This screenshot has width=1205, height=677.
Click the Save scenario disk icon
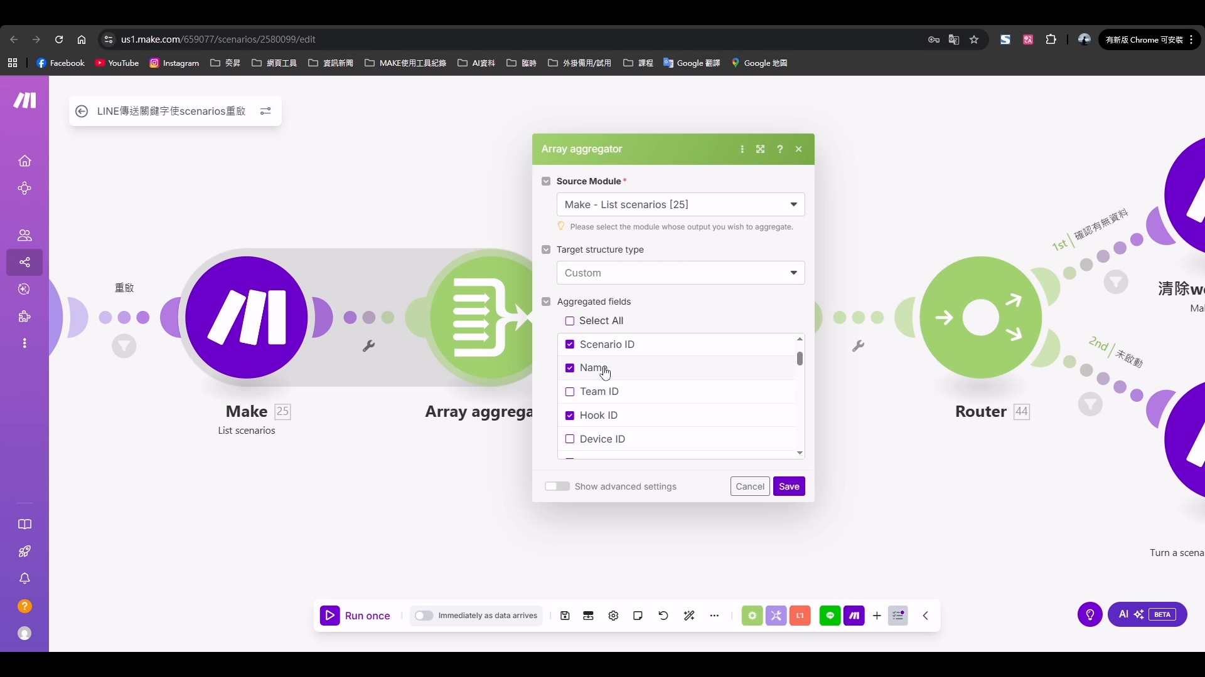[x=565, y=616]
